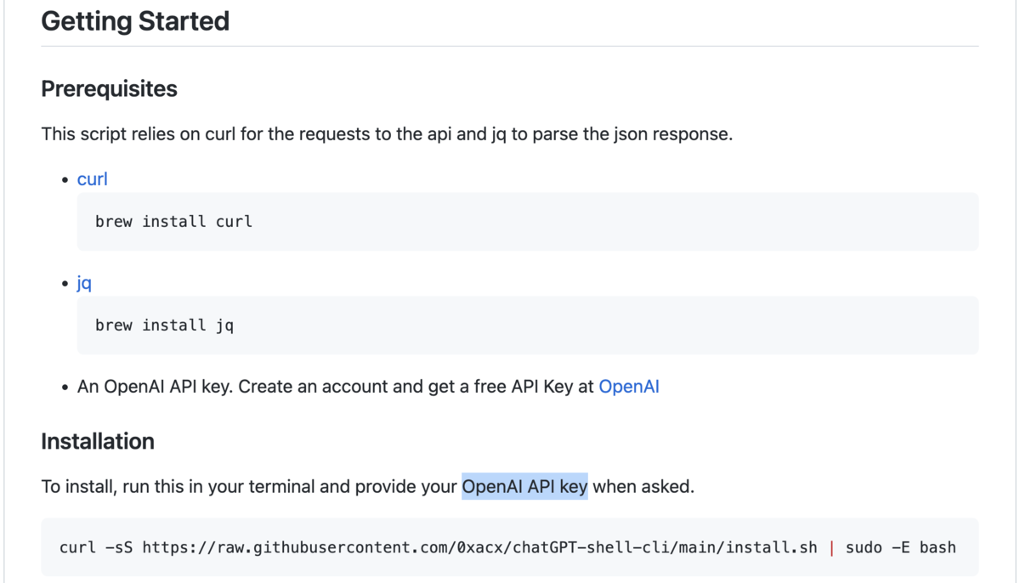The width and height of the screenshot is (1020, 583).
Task: Click the highlighted 'OpenAI API key' text
Action: (x=524, y=487)
